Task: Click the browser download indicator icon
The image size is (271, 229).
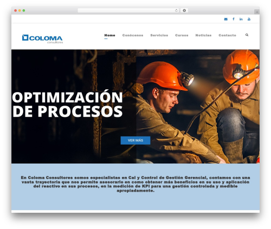Action: (x=184, y=10)
